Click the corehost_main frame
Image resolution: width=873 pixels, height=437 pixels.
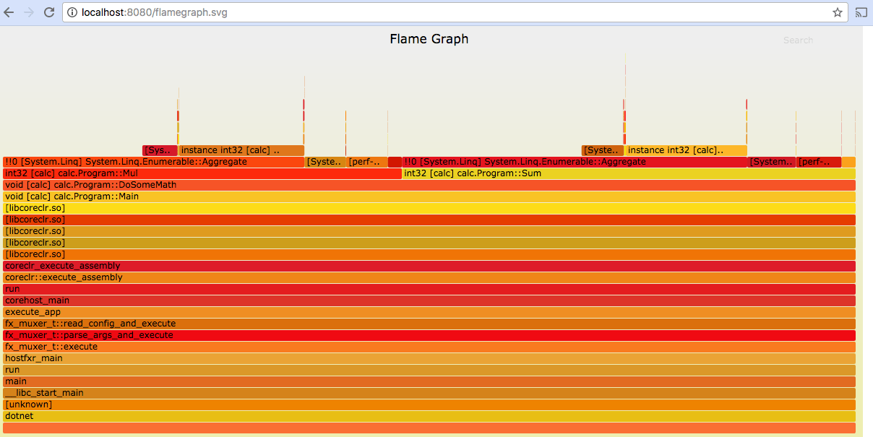coord(429,300)
